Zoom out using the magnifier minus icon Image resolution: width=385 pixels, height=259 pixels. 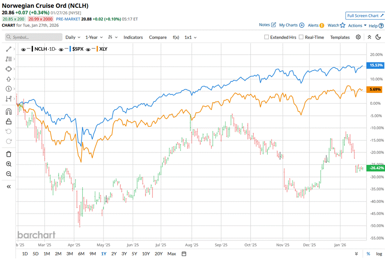[x=9, y=174]
